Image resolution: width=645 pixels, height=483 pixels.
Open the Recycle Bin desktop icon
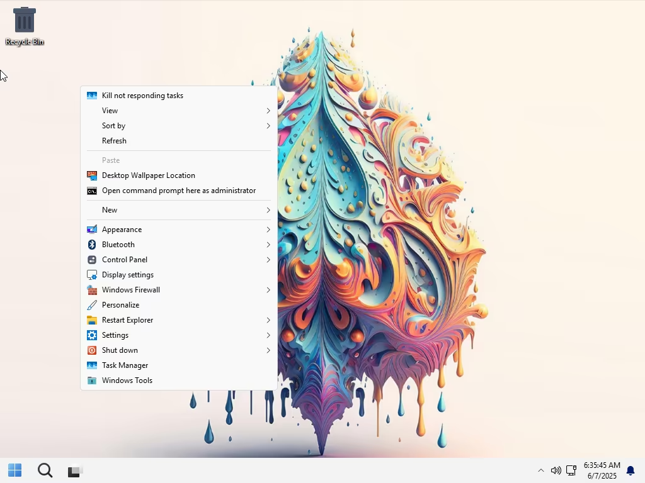(x=25, y=26)
